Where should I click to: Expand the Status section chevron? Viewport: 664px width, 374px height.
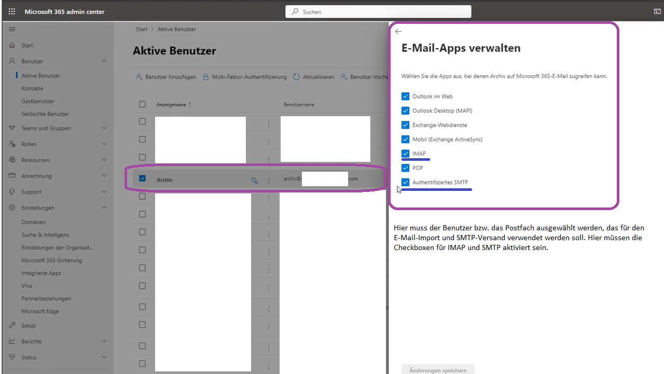tap(104, 357)
